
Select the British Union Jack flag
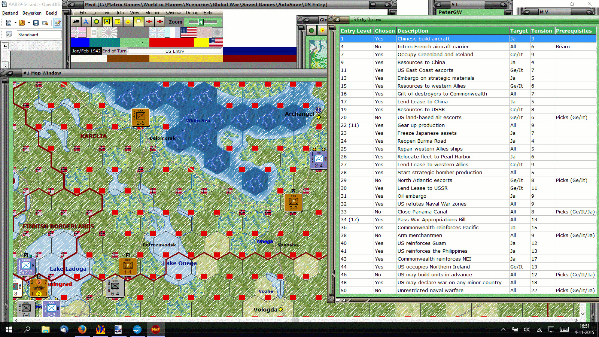click(157, 33)
